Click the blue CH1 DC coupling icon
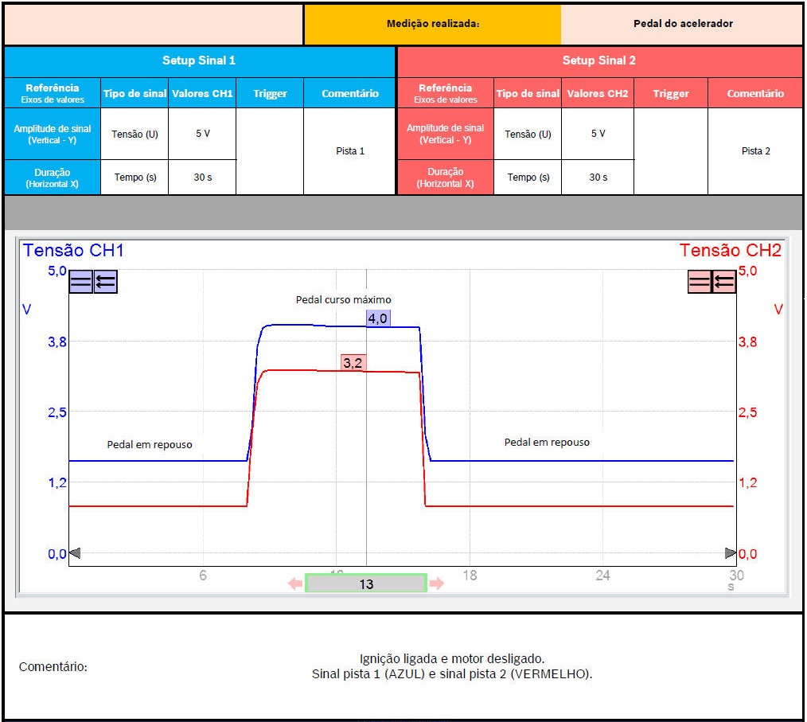The width and height of the screenshot is (807, 722). coord(81,282)
